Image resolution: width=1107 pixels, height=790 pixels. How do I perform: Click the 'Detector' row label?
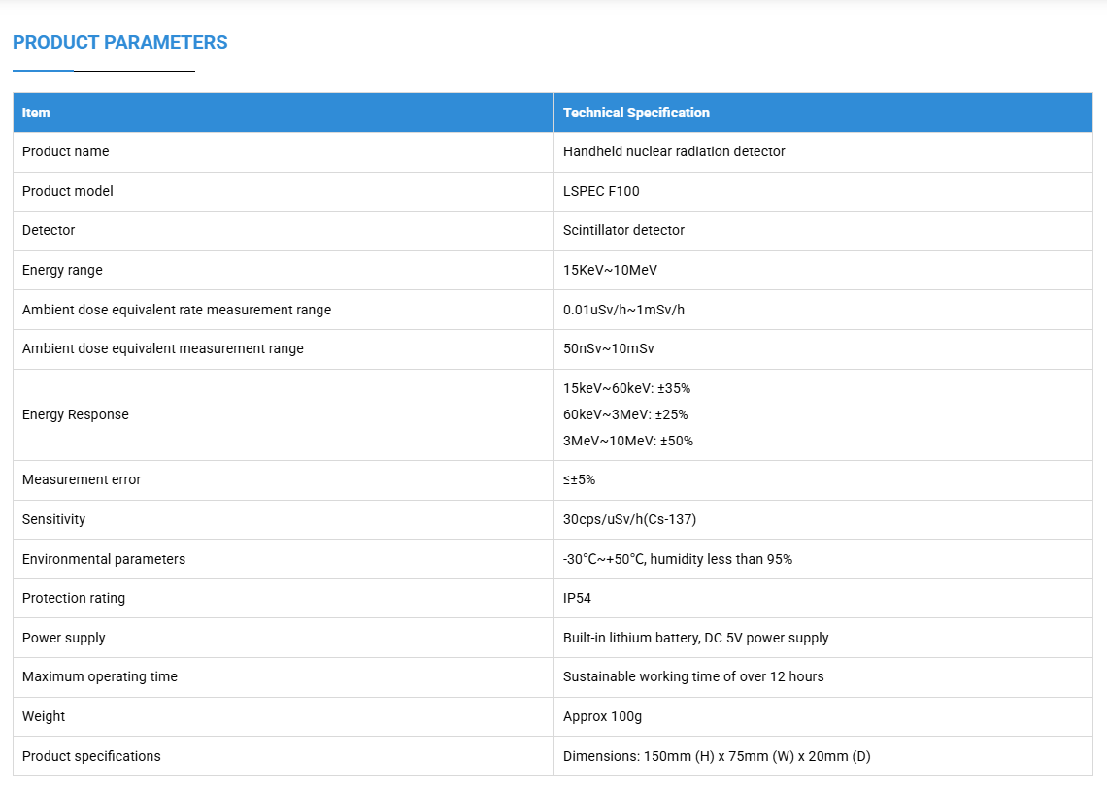[49, 230]
